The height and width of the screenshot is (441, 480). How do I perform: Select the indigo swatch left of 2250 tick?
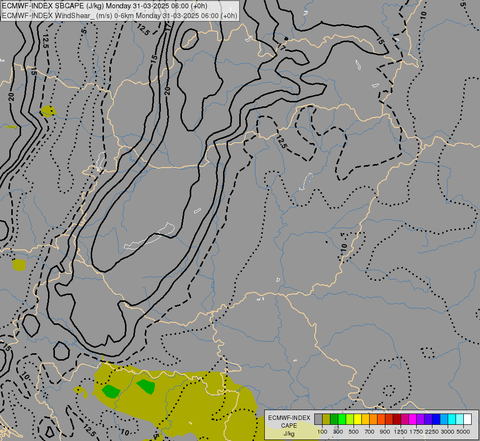[428, 419]
